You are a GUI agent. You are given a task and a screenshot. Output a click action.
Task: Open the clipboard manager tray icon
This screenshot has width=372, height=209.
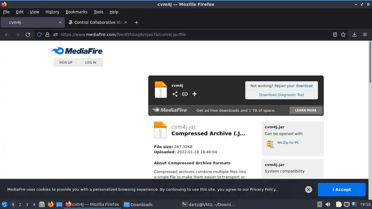(339, 204)
